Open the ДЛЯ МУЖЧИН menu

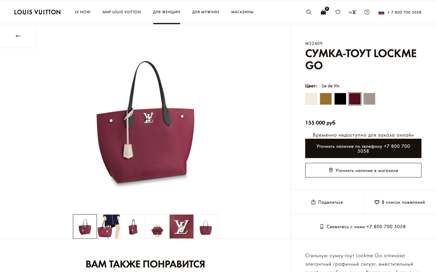tap(205, 12)
